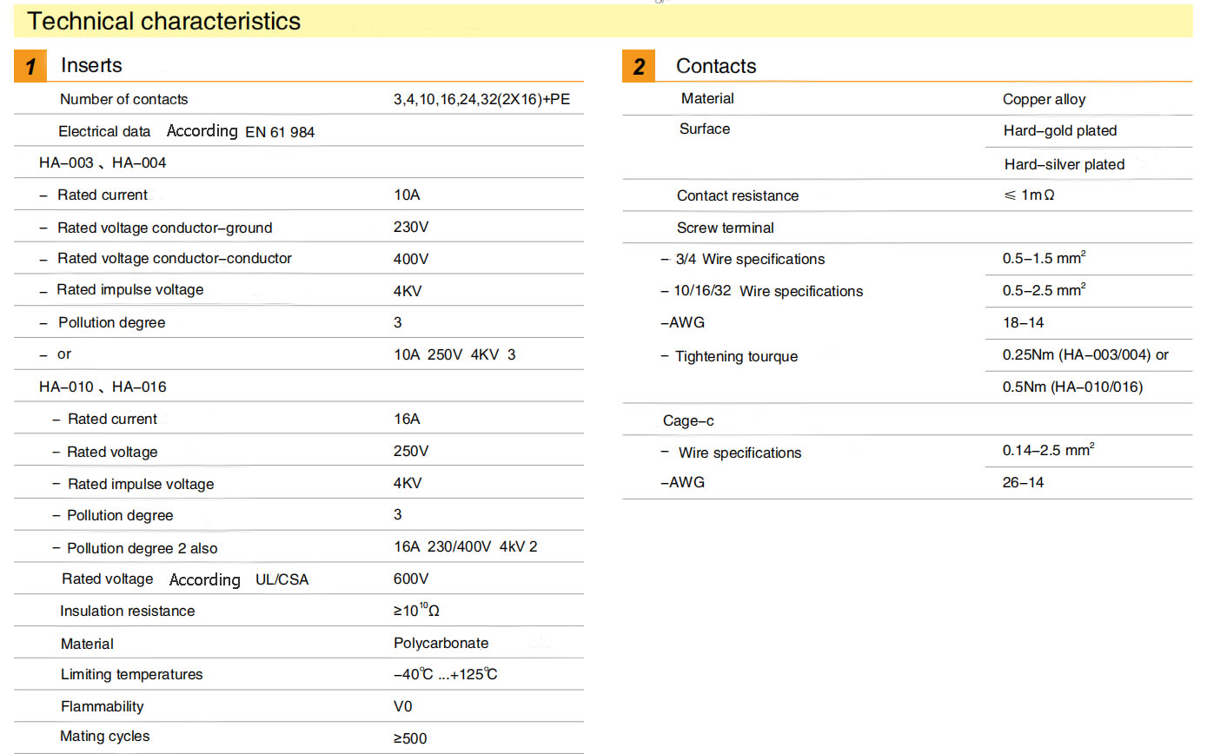This screenshot has height=754, width=1207.
Task: Select the "0.5-2.5 mm²" value
Action: [1045, 288]
